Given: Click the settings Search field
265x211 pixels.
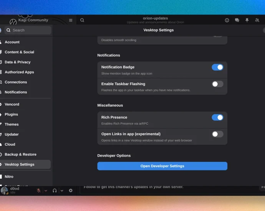Looking at the screenshot, I should pyautogui.click(x=28, y=30).
